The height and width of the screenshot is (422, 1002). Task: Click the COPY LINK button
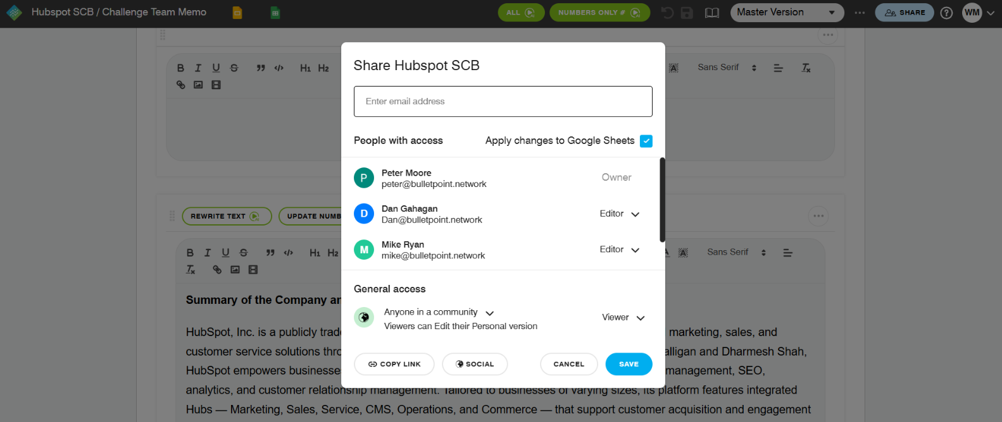(394, 364)
